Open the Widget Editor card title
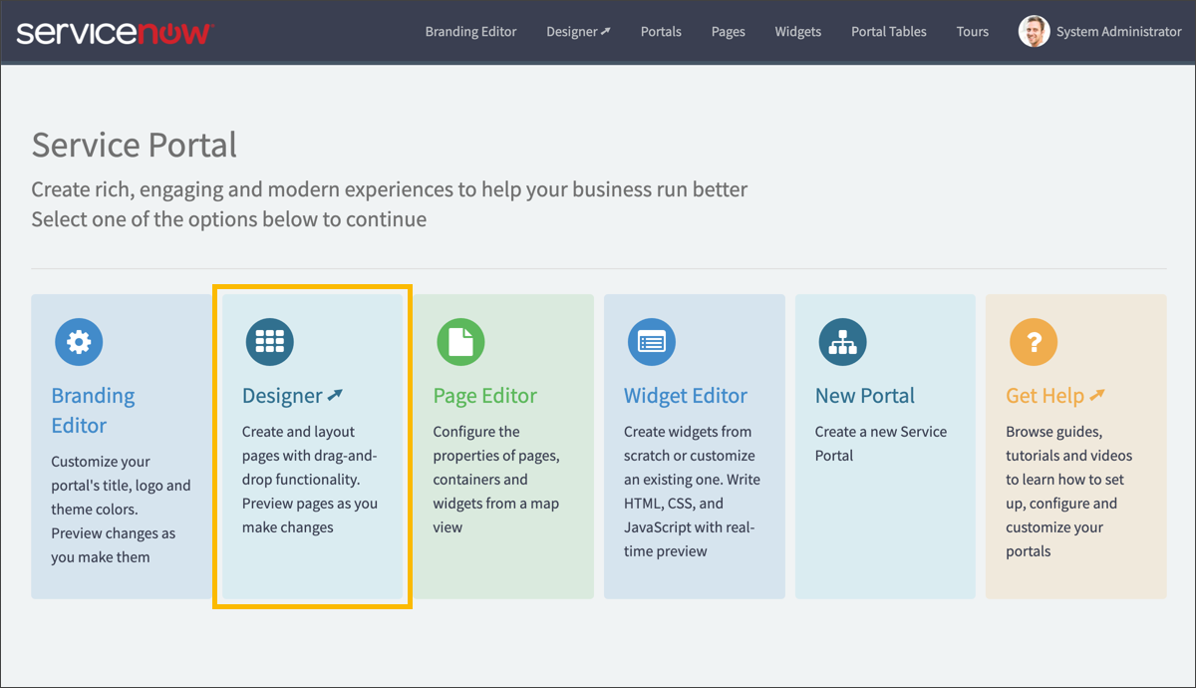The width and height of the screenshot is (1196, 688). 686,396
